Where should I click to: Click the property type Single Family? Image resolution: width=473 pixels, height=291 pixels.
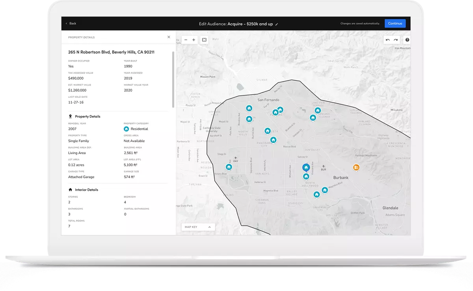[78, 141]
